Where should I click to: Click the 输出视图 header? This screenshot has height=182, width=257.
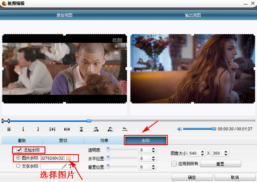coord(193,15)
